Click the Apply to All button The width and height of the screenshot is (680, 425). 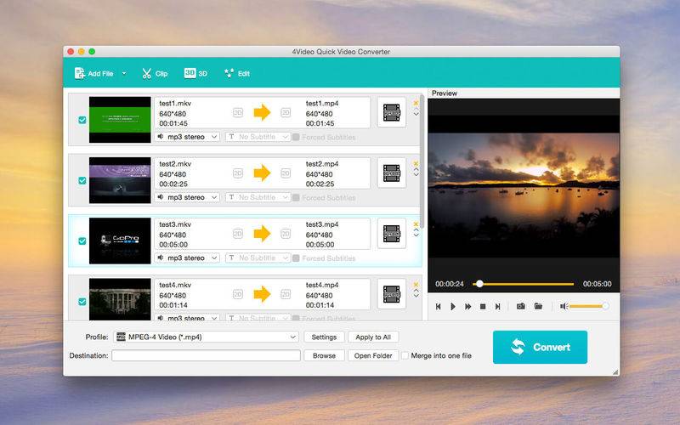(373, 337)
